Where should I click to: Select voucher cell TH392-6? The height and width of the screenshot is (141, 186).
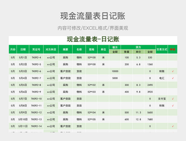[36, 71]
